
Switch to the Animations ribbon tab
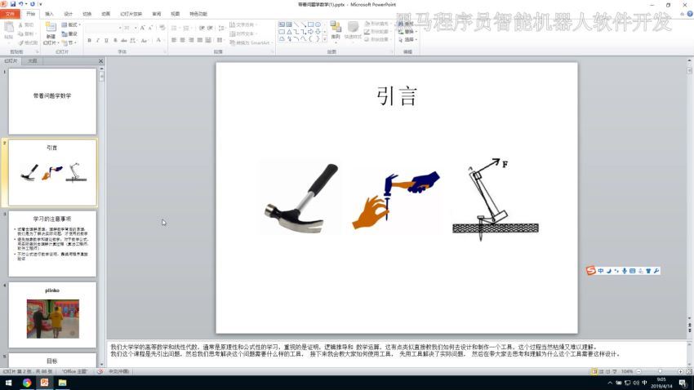tap(106, 14)
